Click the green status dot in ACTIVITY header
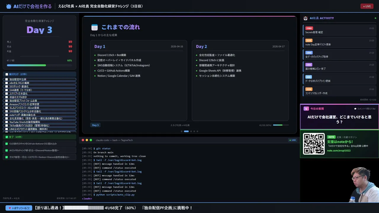 click(x=375, y=18)
